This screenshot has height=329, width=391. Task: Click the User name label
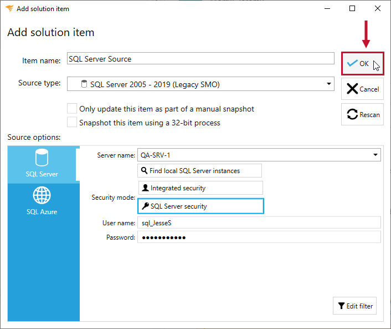click(x=119, y=223)
